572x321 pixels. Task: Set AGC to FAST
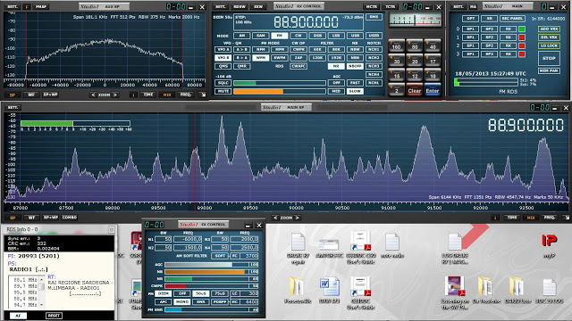click(x=355, y=83)
